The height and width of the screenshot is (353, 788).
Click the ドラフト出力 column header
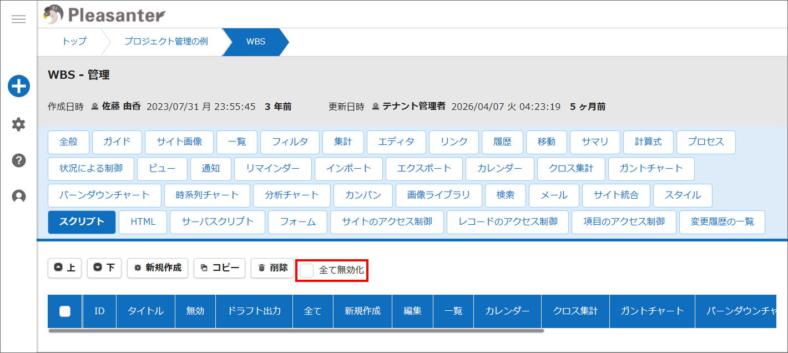(x=254, y=311)
